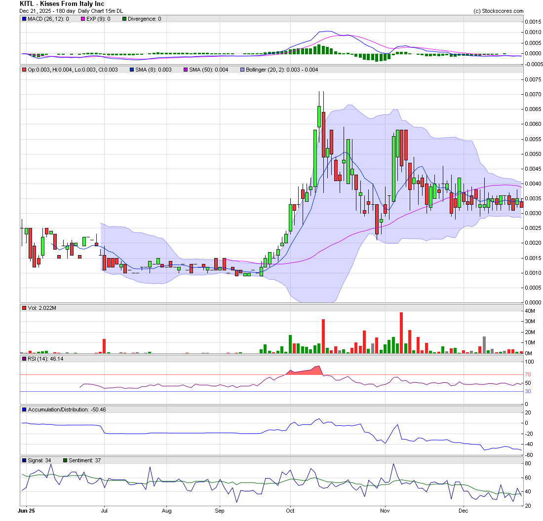This screenshot has height=521, width=543.
Task: Click the tallest red volume bar in November
Action: tap(401, 333)
